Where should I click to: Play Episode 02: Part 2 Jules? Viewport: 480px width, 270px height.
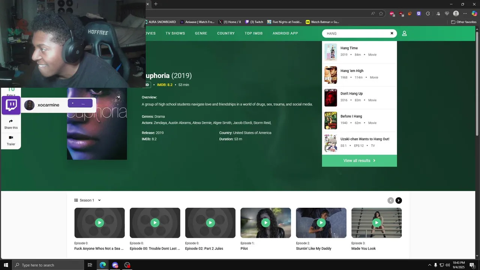tap(210, 223)
